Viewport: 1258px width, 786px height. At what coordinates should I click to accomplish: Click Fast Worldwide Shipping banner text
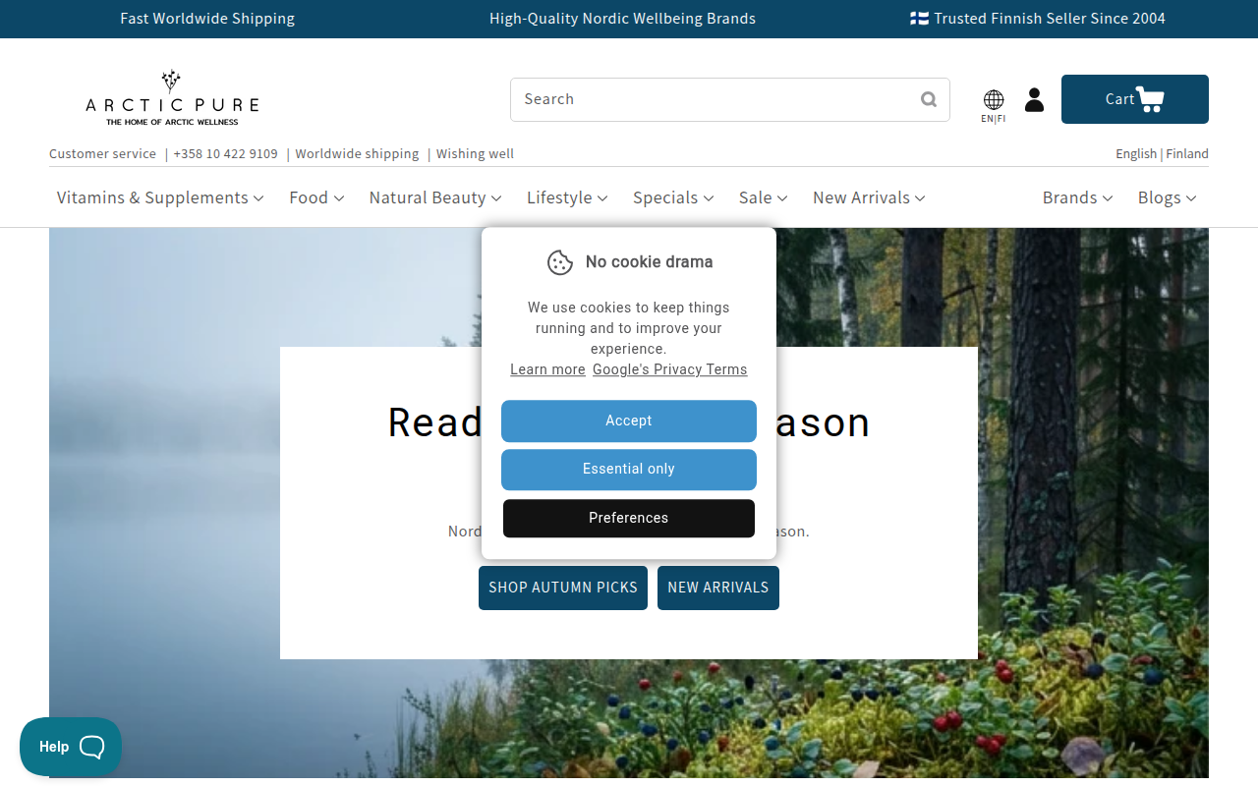click(x=207, y=19)
